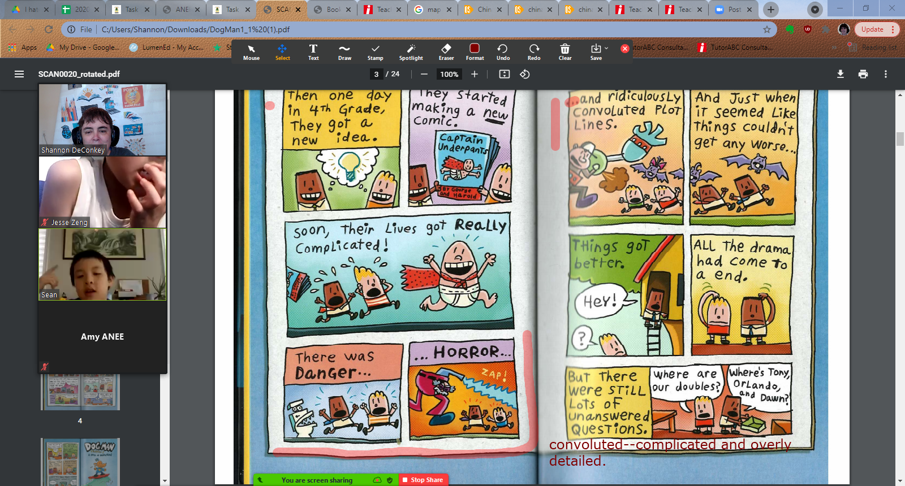Select the Eraser annotation tool
The width and height of the screenshot is (905, 486).
pyautogui.click(x=446, y=52)
